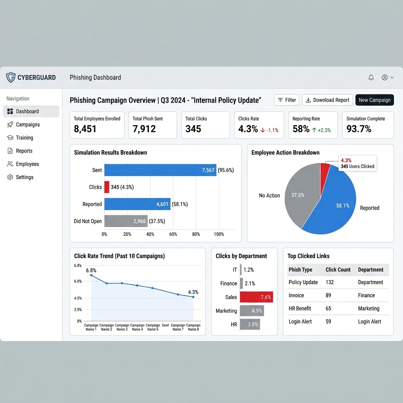Click the Employees people icon

tap(10, 164)
